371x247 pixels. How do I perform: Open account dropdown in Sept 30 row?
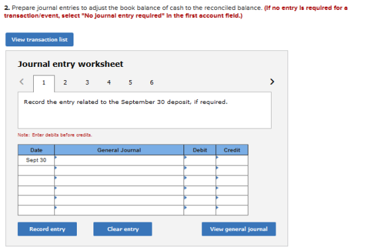(x=119, y=160)
